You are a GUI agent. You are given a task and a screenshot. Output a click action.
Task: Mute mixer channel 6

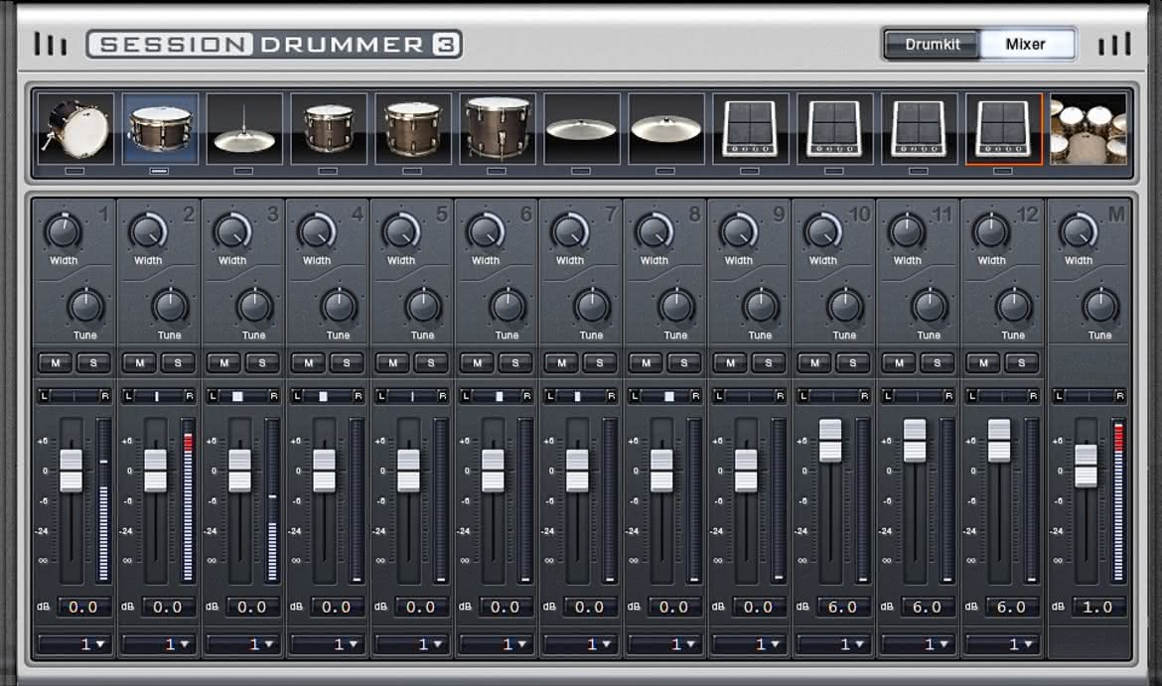tap(478, 363)
